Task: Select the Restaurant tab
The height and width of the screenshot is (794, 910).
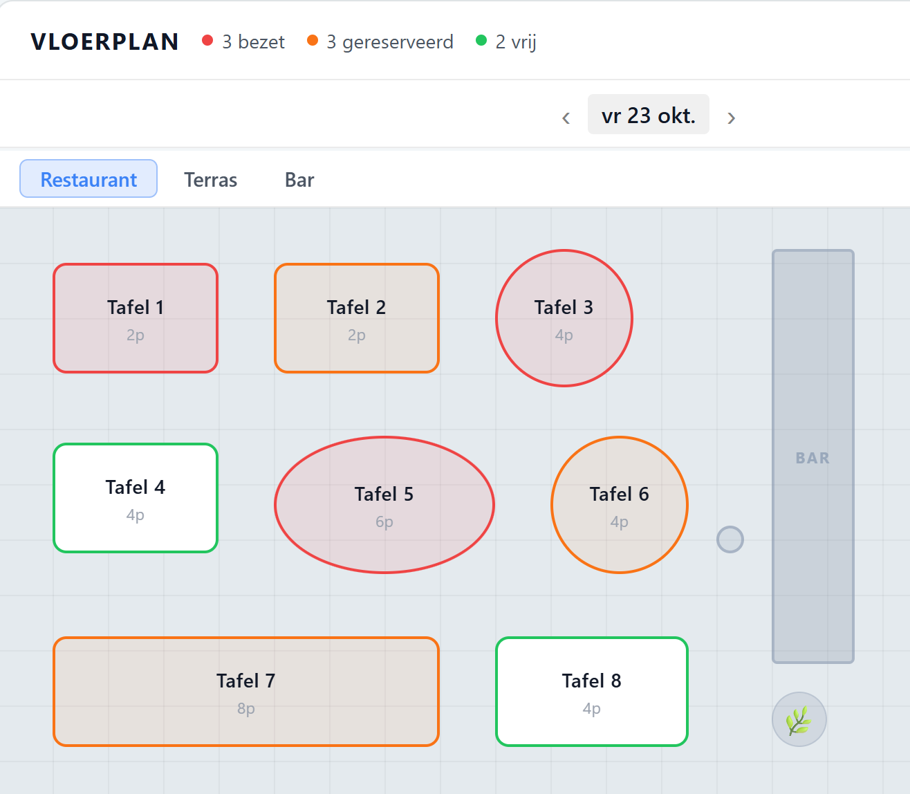Action: point(89,178)
